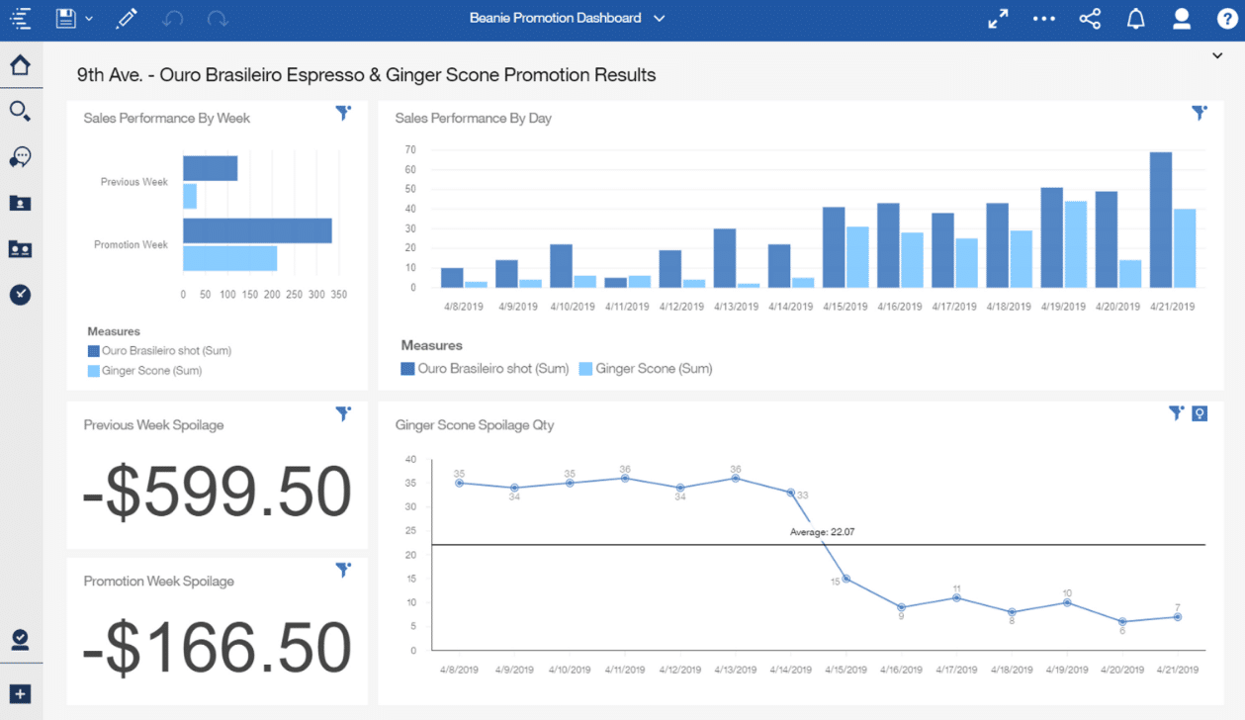Open the Search icon in left sidebar

tap(20, 111)
